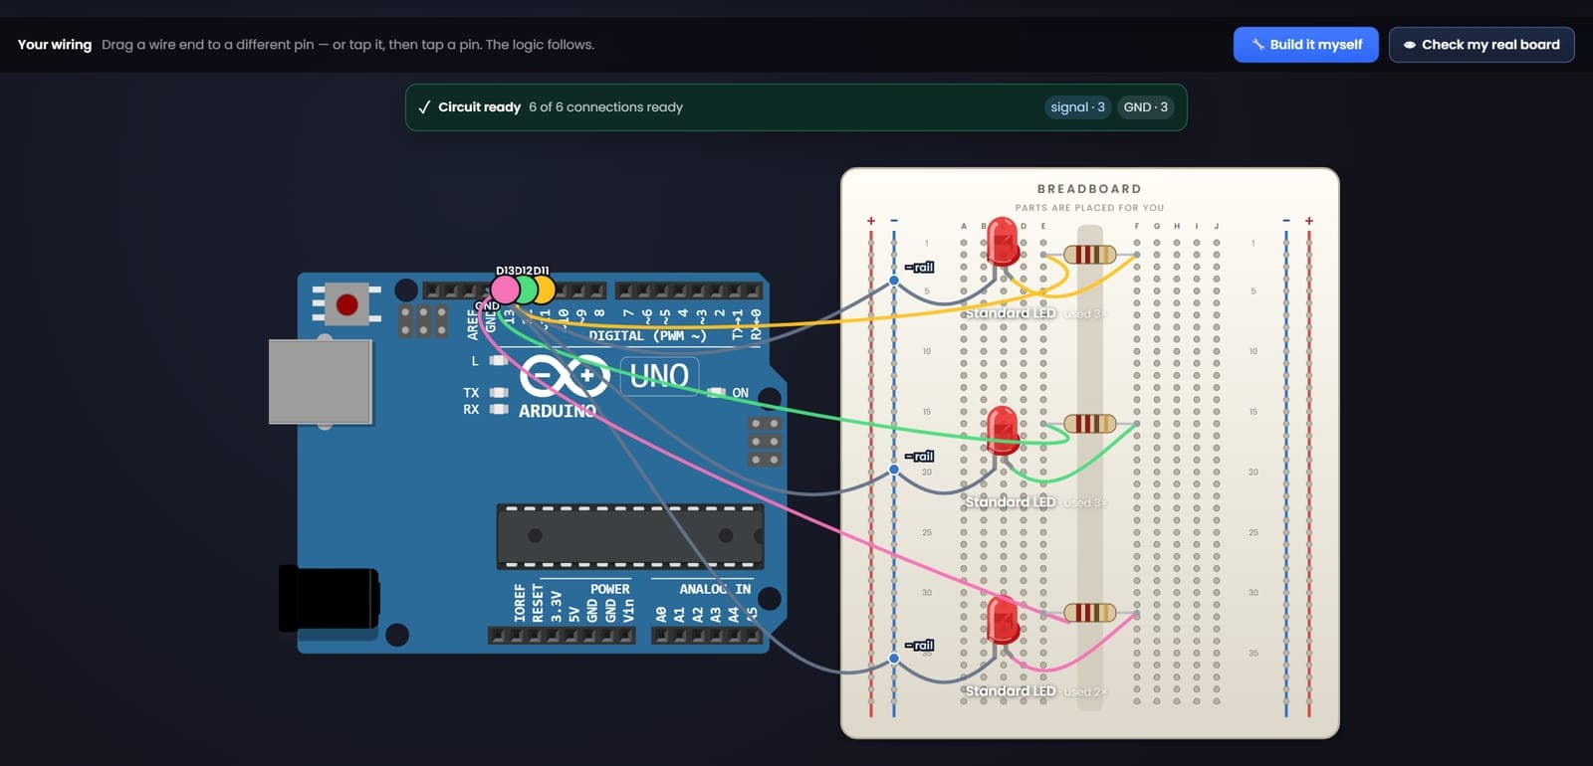Viewport: 1593px width, 766px height.
Task: Click the ANALOG IN label on Arduino
Action: tap(715, 589)
